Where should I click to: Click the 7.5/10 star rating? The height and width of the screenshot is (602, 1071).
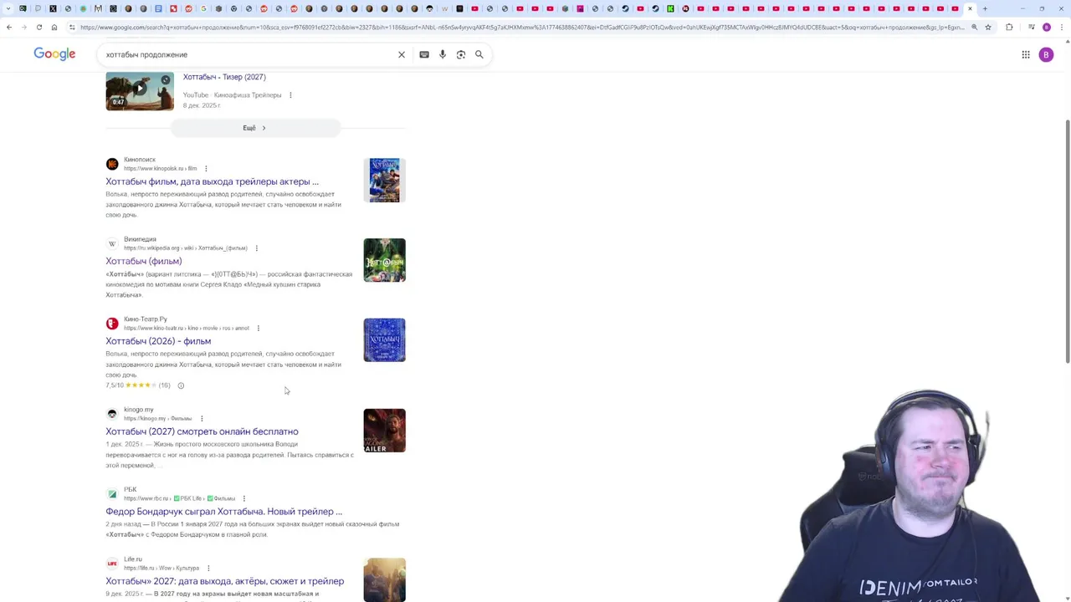(x=139, y=385)
